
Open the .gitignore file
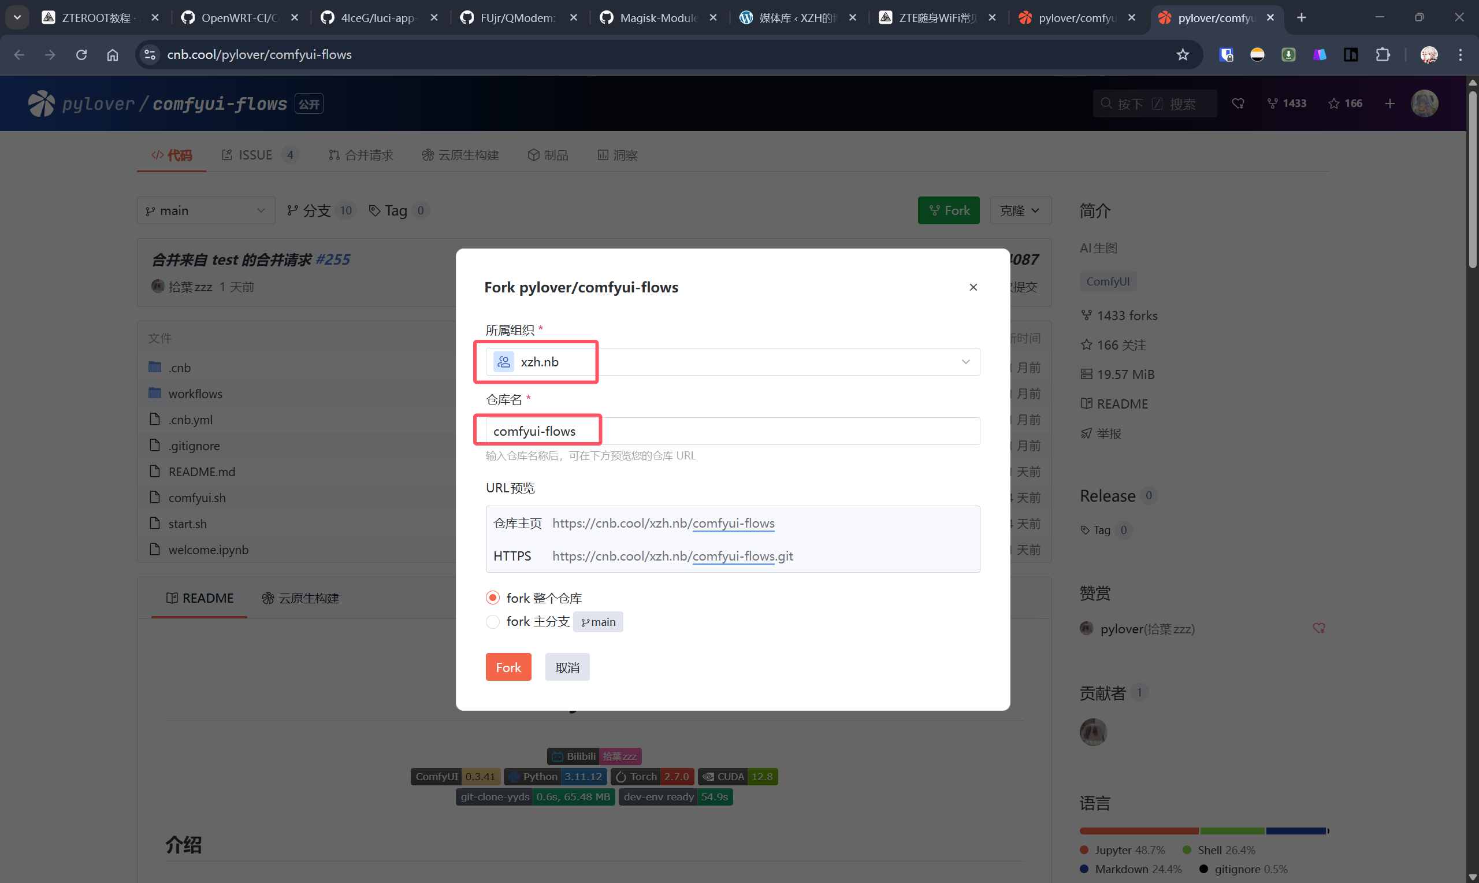pos(194,446)
